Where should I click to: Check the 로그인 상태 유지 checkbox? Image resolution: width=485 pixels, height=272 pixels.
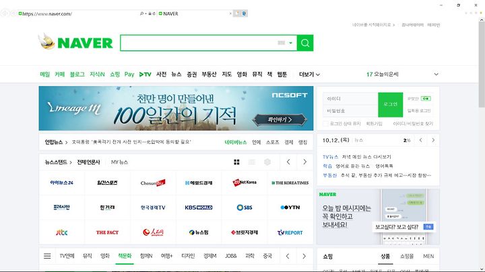coord(325,124)
